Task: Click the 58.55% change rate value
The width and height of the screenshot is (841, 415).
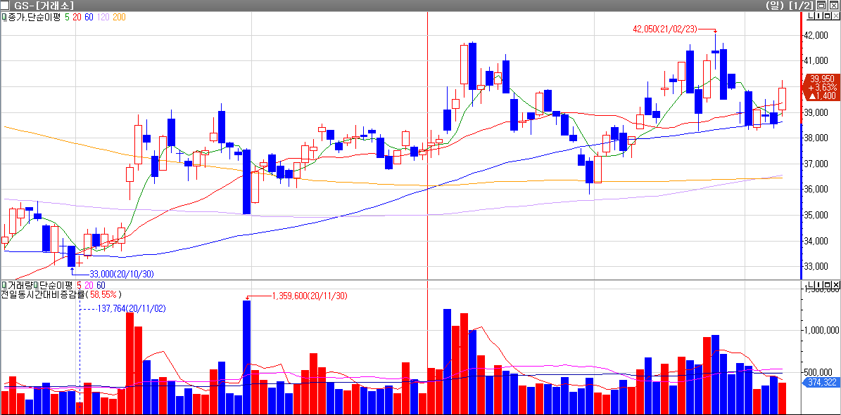Action: (104, 294)
